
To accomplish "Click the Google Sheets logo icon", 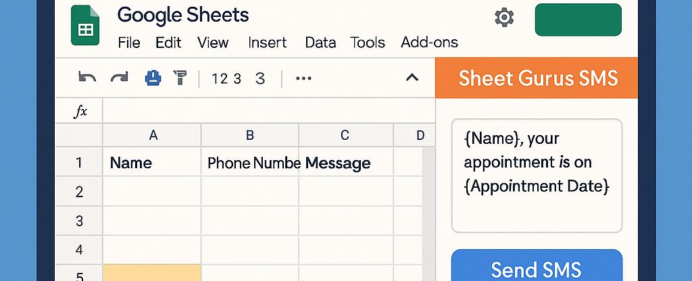I will [x=85, y=25].
